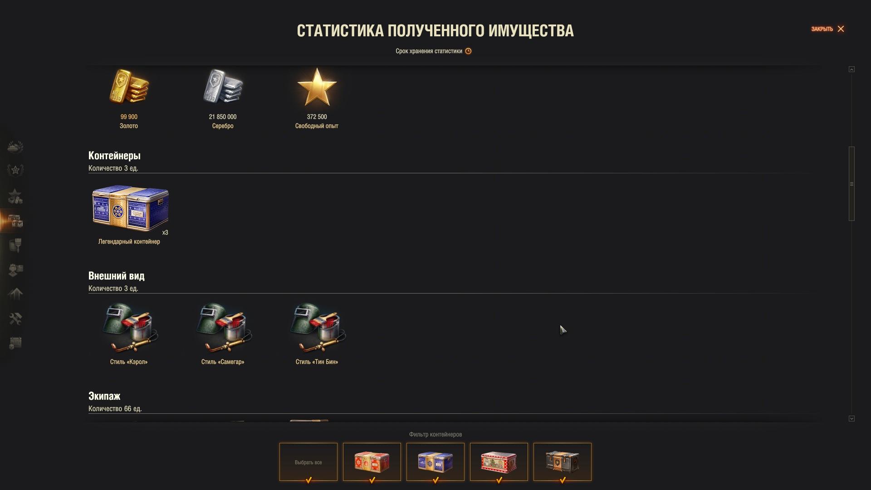Open the currency and resources sidebar section
871x490 pixels.
tap(15, 196)
